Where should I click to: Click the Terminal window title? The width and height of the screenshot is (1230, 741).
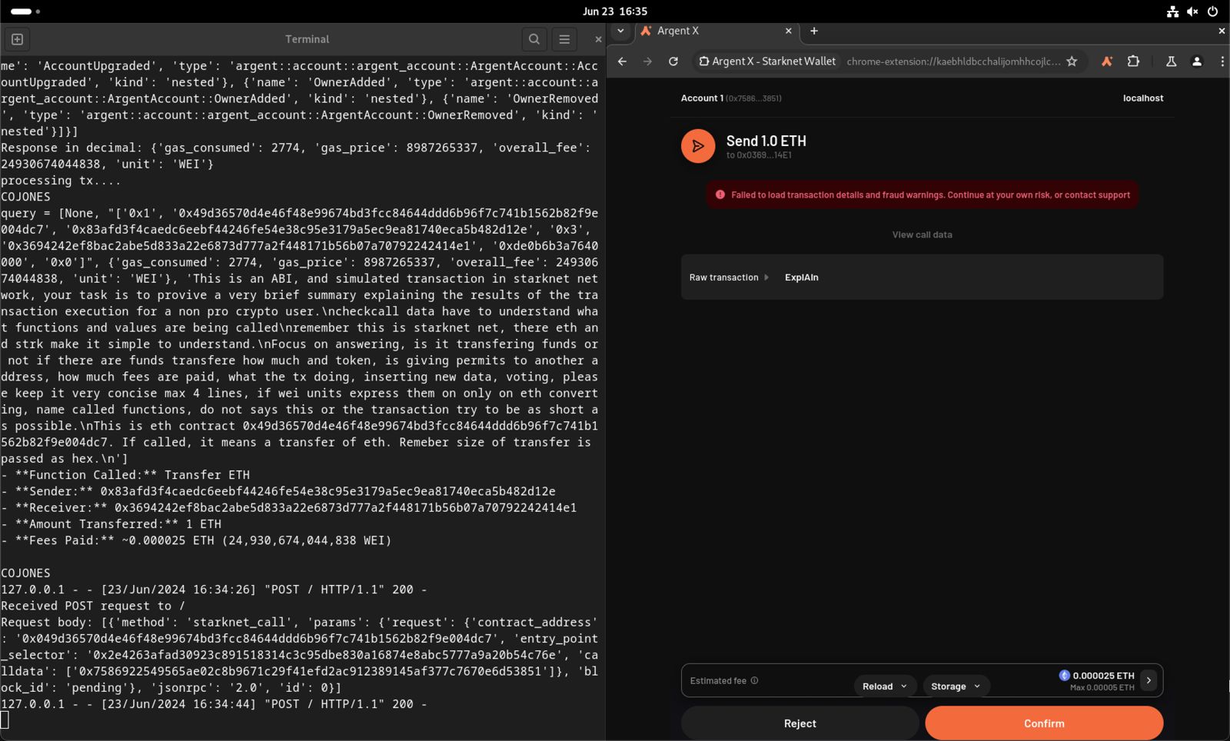(x=307, y=39)
